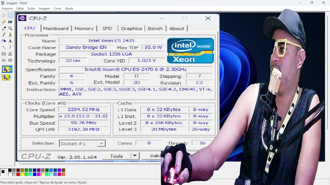The image size is (330, 185).
Task: Open the Ajuda menu
Action: 69,8
